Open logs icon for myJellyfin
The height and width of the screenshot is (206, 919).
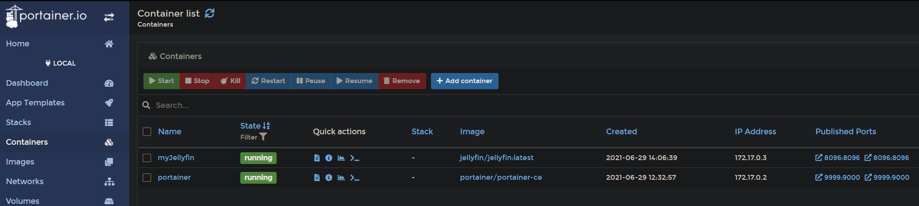pos(317,158)
